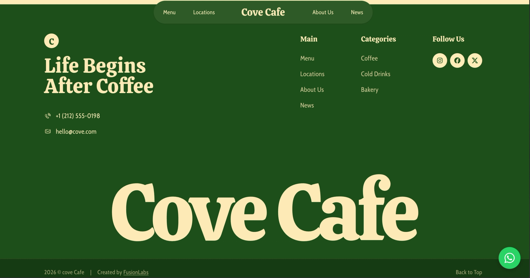Viewport: 530px width, 278px height.
Task: Click the envelope icon beside the email
Action: (x=48, y=131)
